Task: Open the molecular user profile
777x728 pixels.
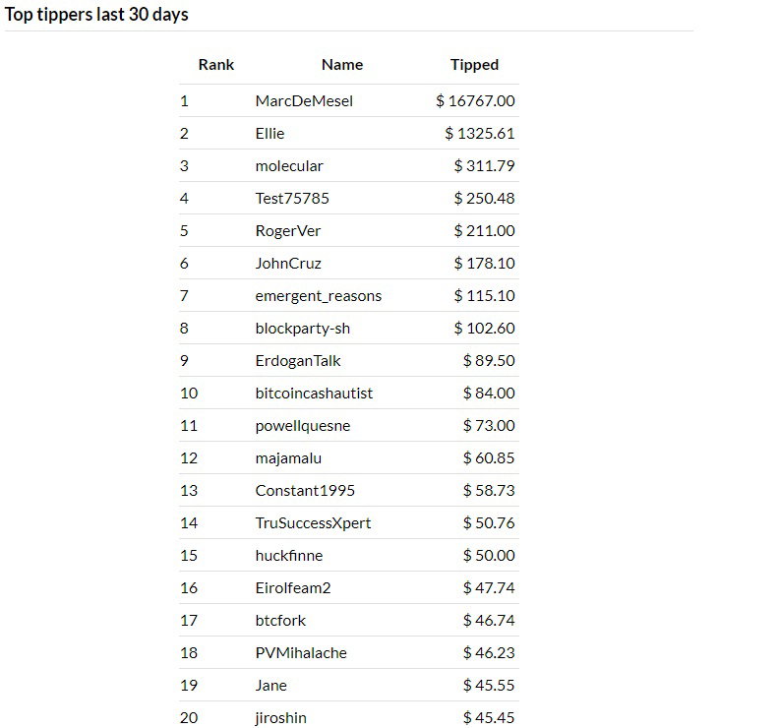Action: 289,166
